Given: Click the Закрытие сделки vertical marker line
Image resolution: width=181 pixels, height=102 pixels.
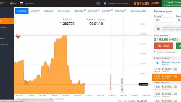Looking at the screenshot, I should point(123,54).
